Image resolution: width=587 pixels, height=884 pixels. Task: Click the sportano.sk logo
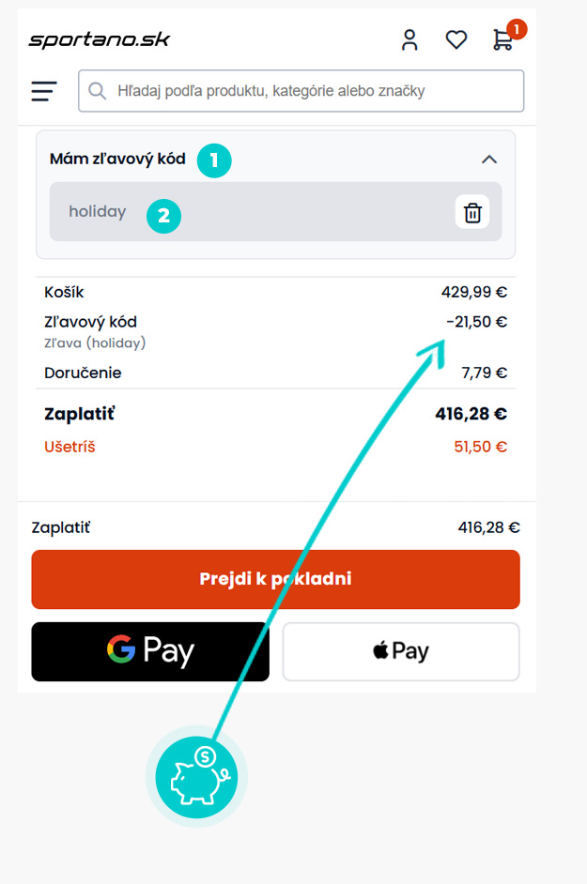pyautogui.click(x=100, y=39)
